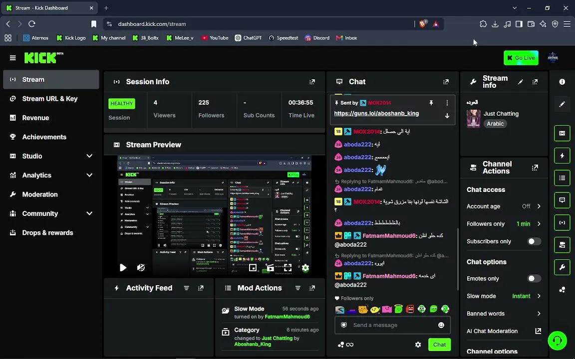This screenshot has height=359, width=575.
Task: Click the muted audio icon in preview
Action: tap(141, 267)
